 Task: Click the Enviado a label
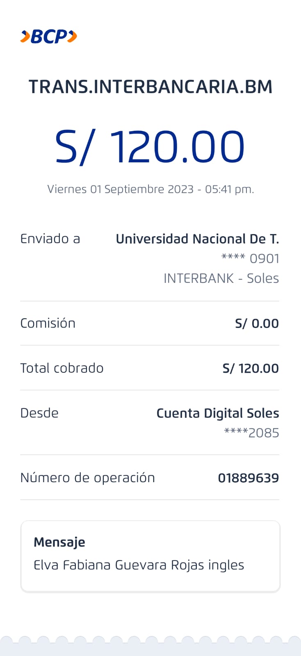point(50,239)
